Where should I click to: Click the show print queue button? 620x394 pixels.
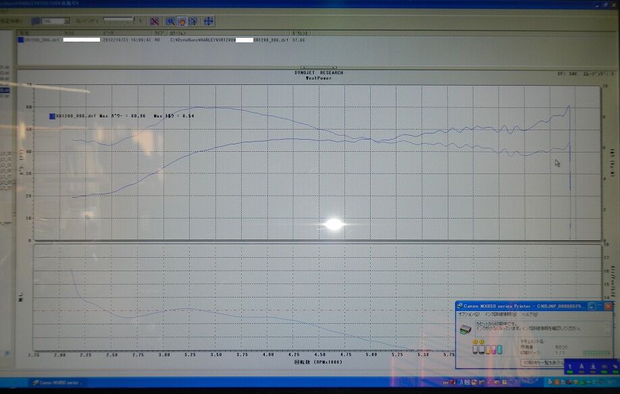tap(542, 362)
